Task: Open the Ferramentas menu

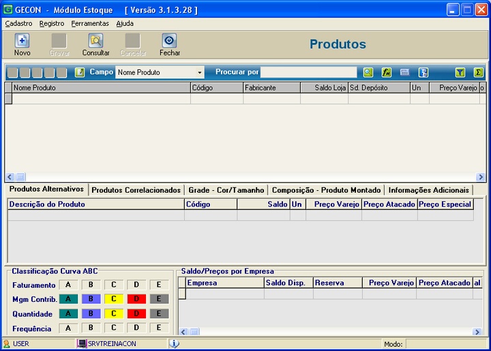Action: [90, 23]
